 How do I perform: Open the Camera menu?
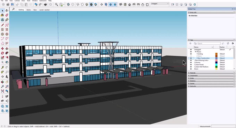click(17, 1)
